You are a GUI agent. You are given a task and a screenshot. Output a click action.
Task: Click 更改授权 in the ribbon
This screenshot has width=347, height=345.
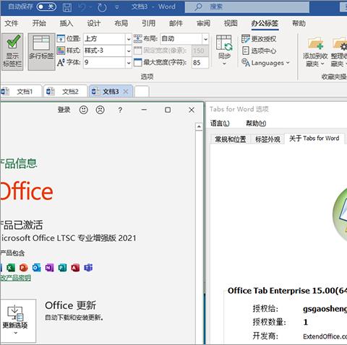point(259,39)
